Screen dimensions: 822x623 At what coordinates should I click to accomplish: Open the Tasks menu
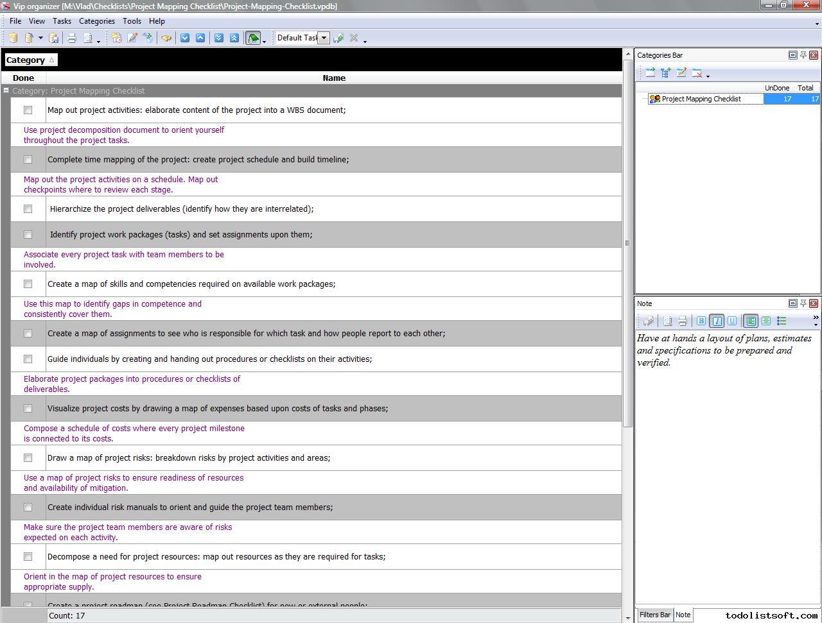[62, 21]
